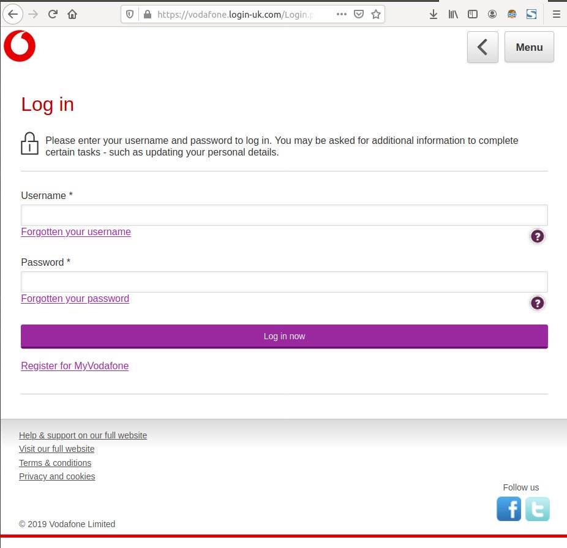Screen dimensions: 567x548
Task: Open the Forgotten your username link
Action: [76, 231]
